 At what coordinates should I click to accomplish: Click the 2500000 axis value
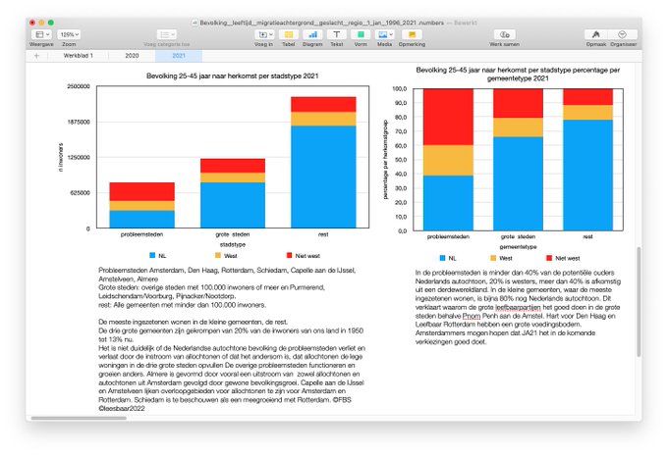pyautogui.click(x=79, y=86)
